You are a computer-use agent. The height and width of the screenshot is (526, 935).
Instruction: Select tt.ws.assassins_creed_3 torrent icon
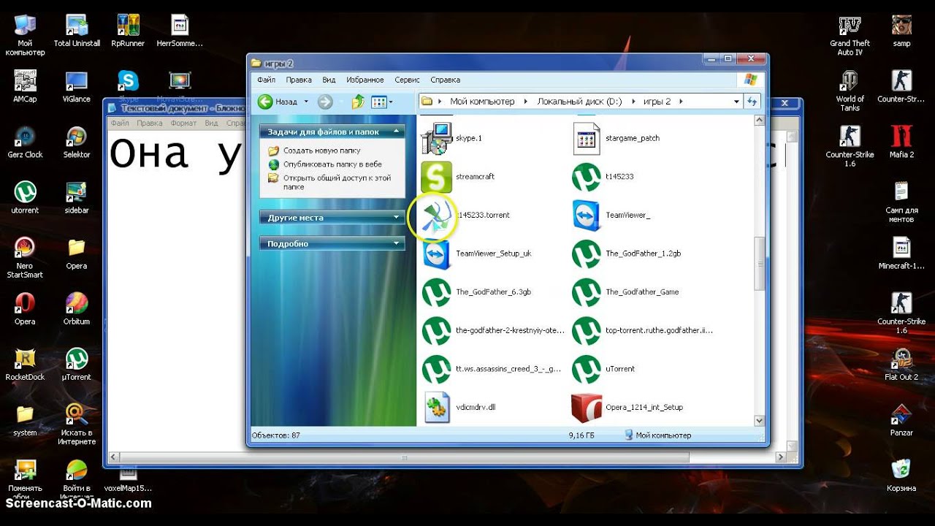(x=437, y=369)
